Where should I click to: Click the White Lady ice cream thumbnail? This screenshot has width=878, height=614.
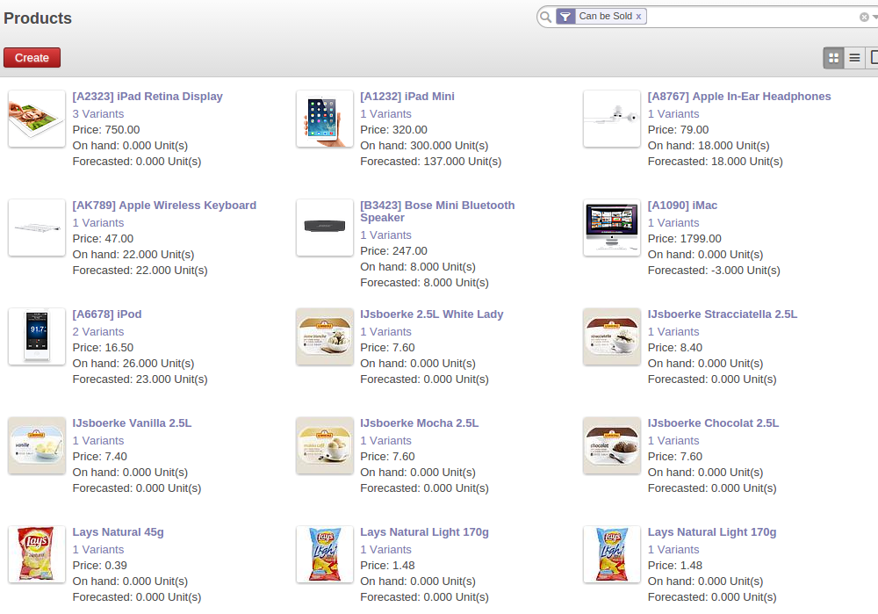pos(325,336)
